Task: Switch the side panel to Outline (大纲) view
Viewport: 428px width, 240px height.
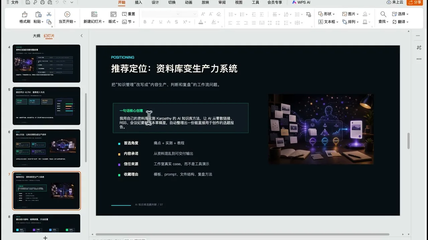Action: [x=36, y=36]
